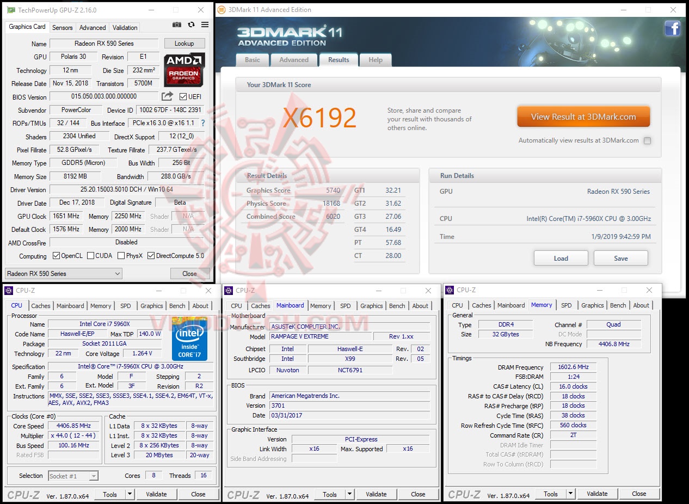Open Bench tab in CPU-Z CPU window

[x=177, y=306]
